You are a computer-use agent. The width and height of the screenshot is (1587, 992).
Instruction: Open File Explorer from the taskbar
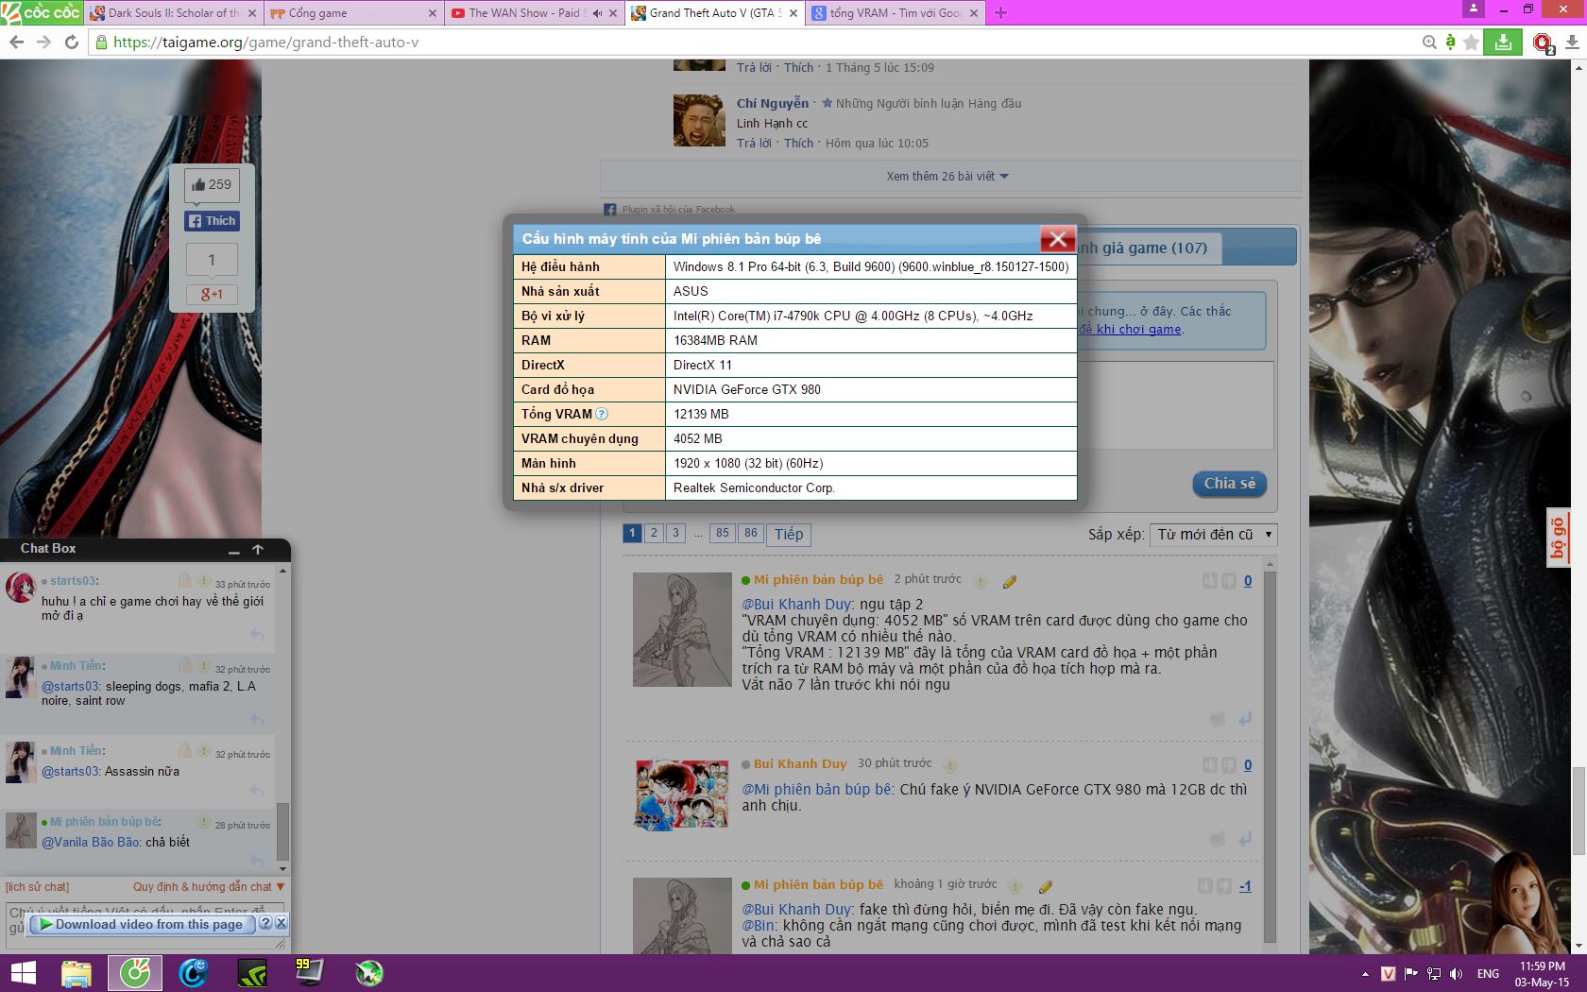[77, 972]
